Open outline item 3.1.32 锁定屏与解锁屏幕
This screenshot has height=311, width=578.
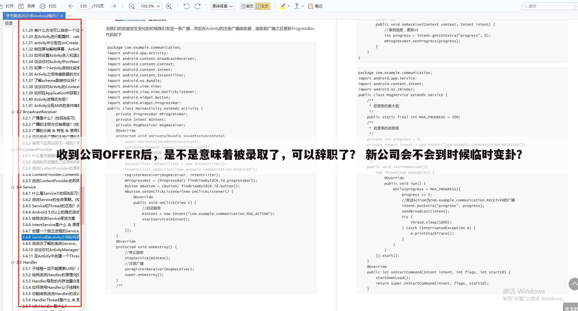51,49
